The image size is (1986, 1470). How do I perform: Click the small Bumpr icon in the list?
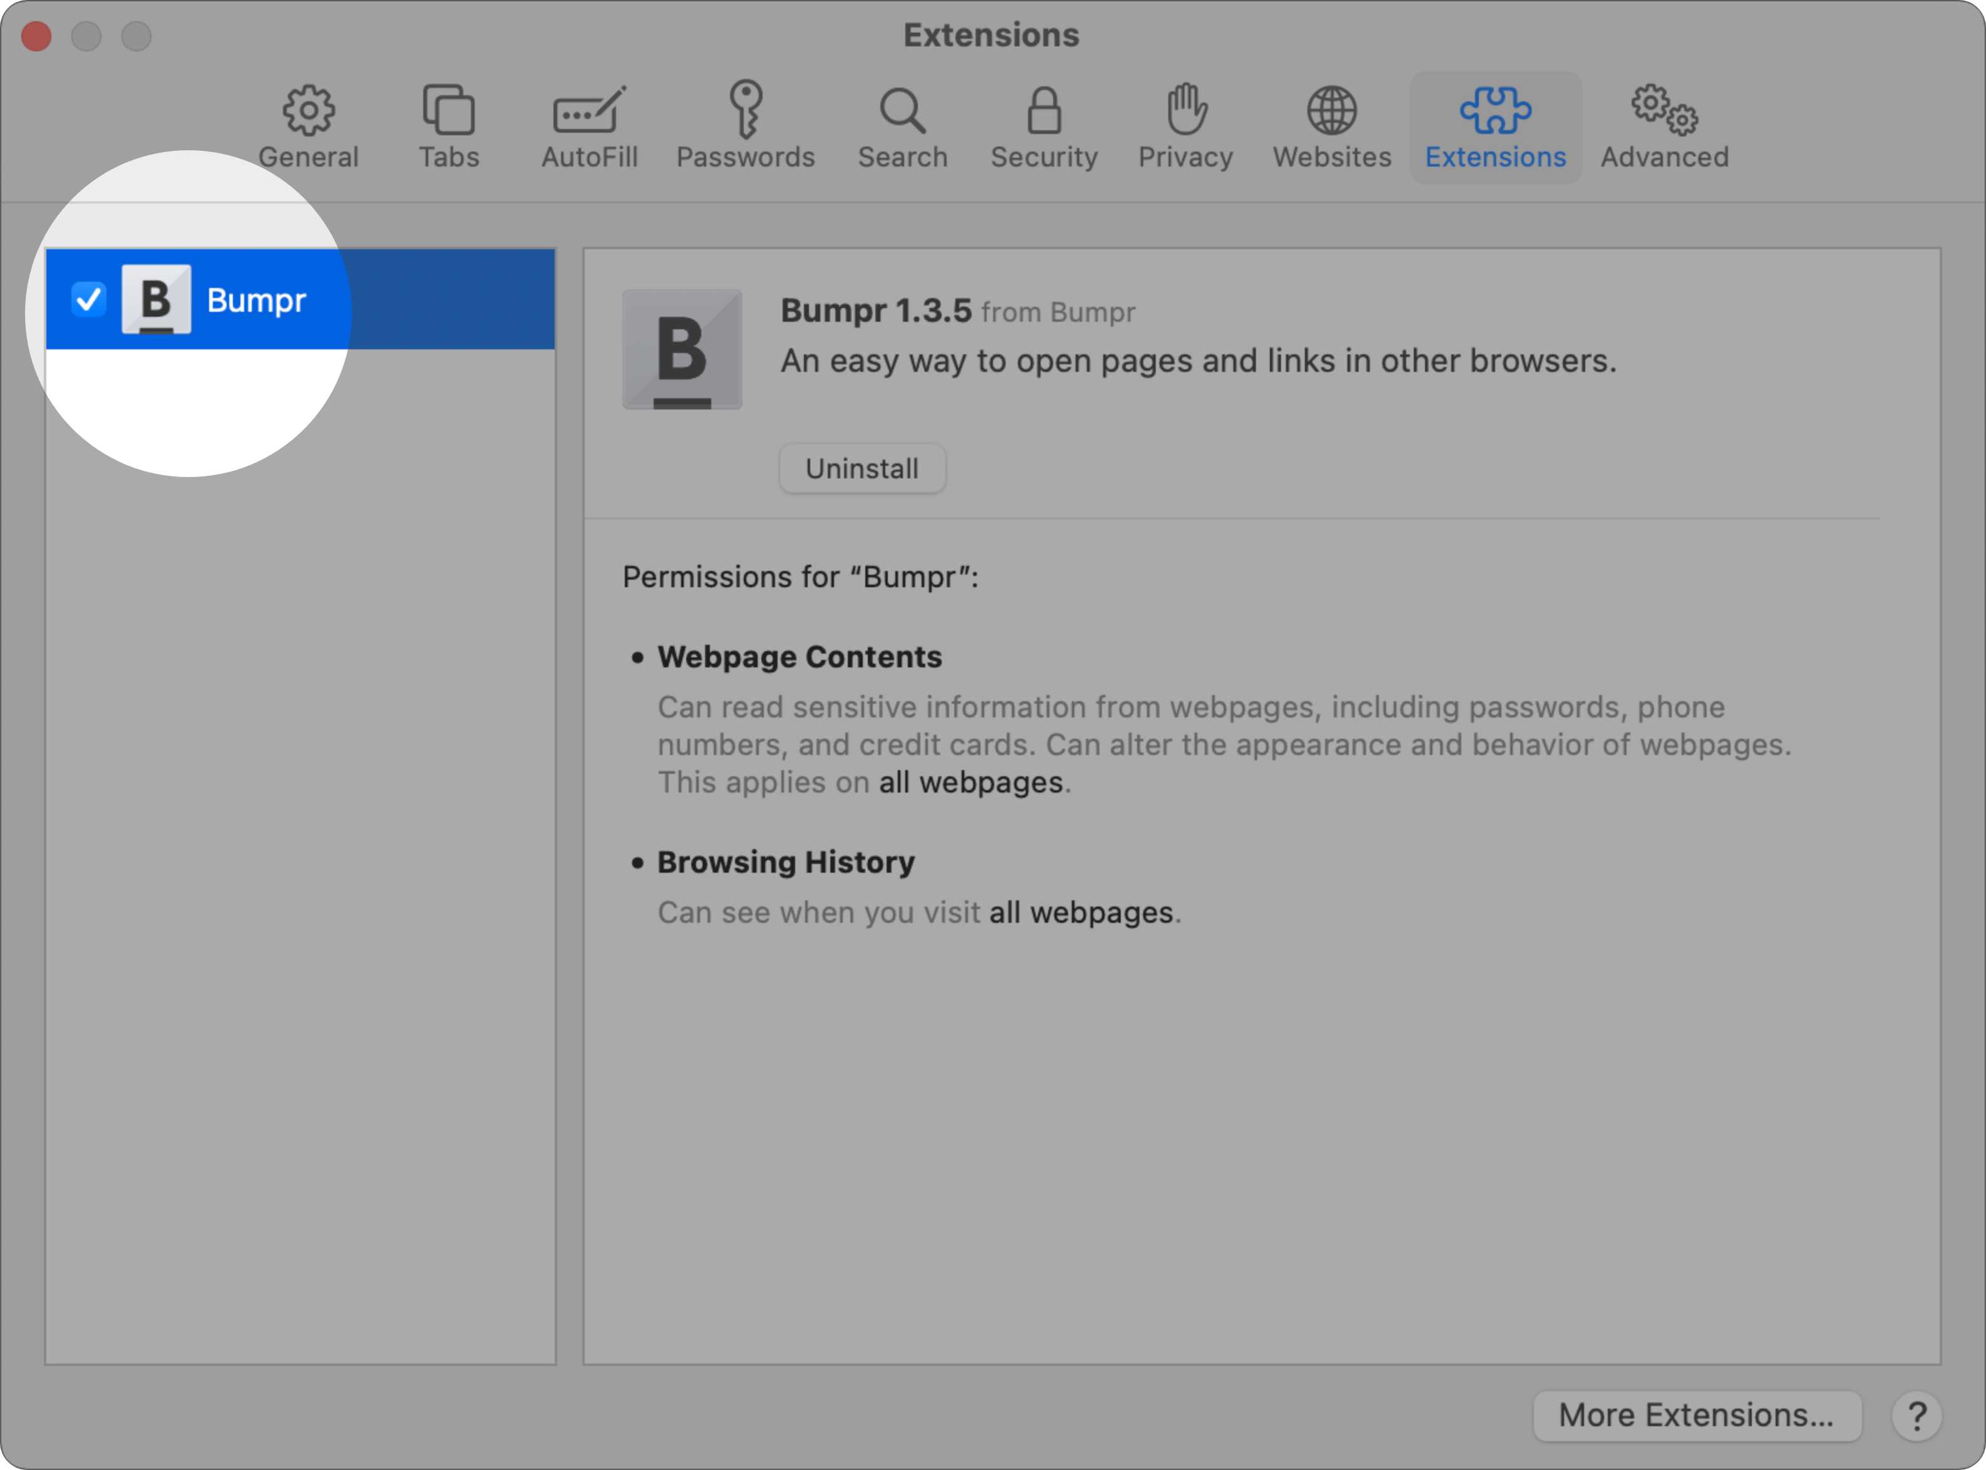pyautogui.click(x=156, y=299)
